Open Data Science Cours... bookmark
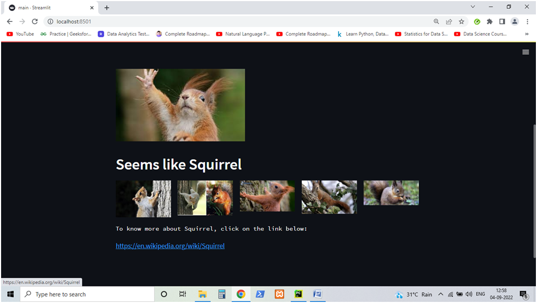 click(480, 34)
